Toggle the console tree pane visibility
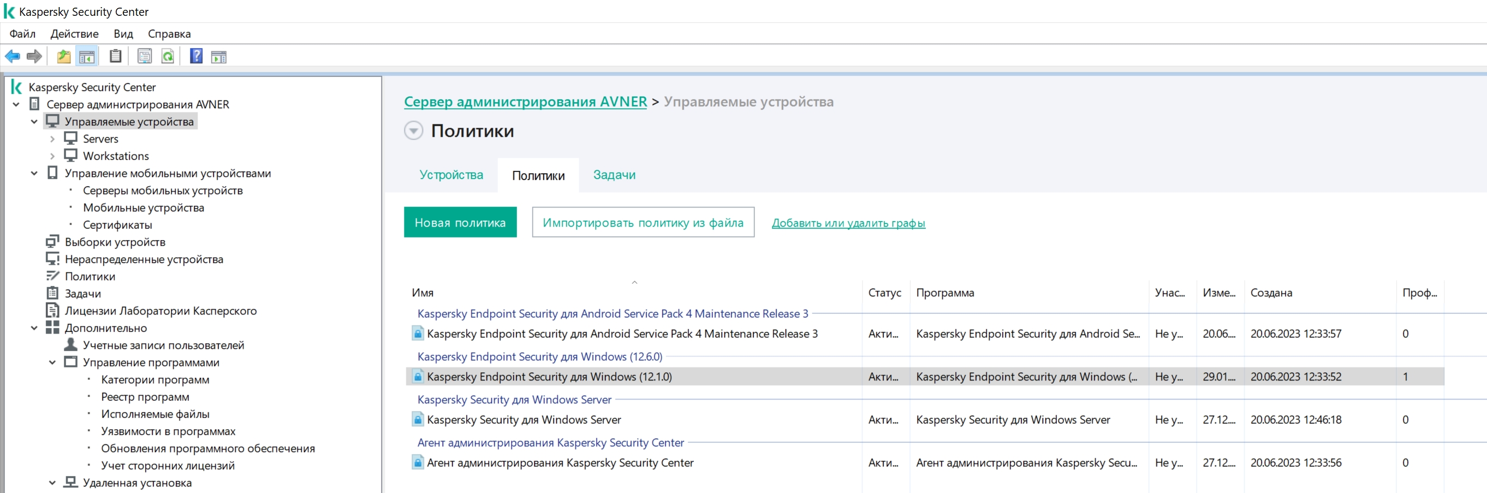 tap(87, 57)
